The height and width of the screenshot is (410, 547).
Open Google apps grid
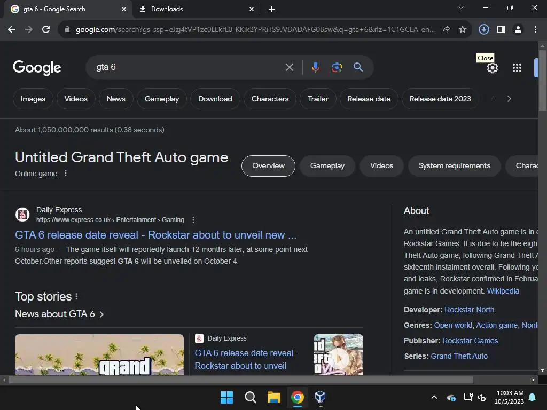pos(517,68)
